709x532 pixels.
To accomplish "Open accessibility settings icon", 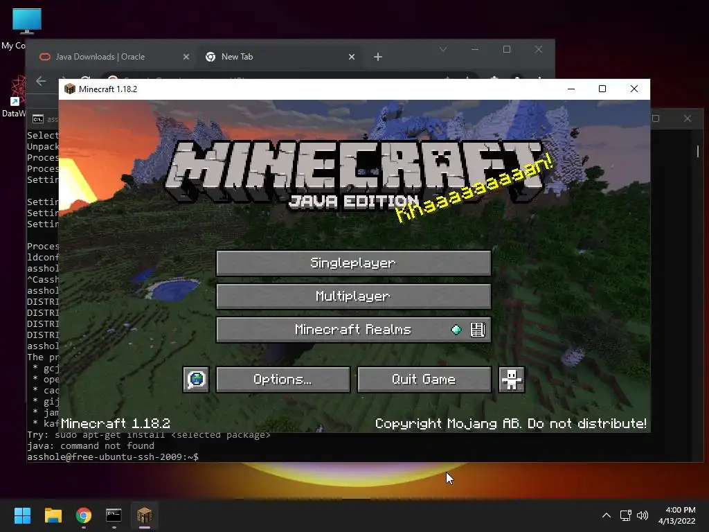I will click(x=512, y=380).
